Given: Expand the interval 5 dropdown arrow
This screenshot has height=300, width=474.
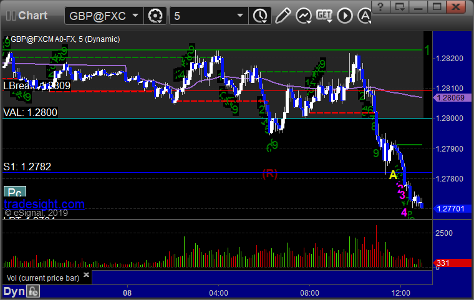Looking at the screenshot, I should [x=240, y=15].
